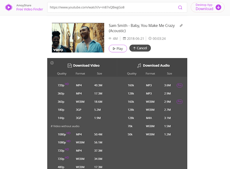
Task: Open the Download Audio header
Action: coord(153,66)
